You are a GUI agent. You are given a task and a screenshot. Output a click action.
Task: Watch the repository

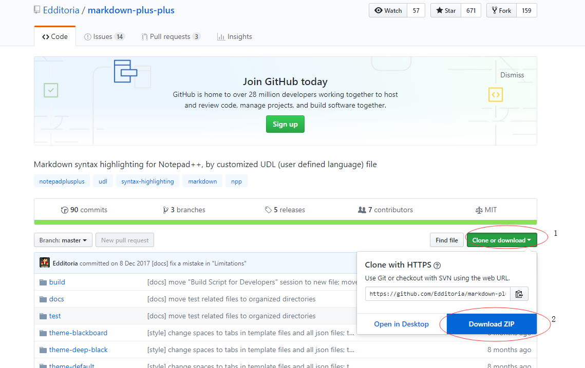[388, 10]
